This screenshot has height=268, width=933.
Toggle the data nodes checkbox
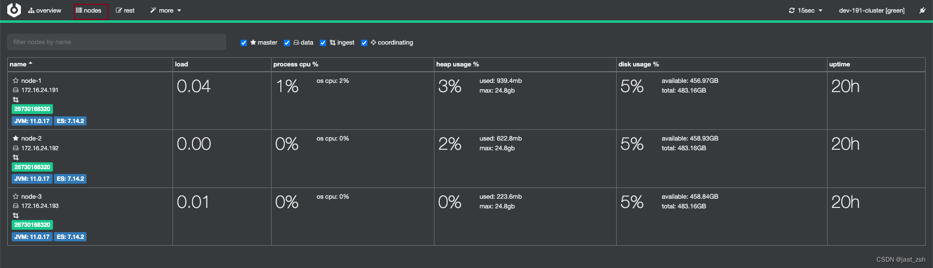[287, 43]
